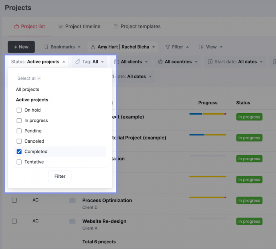Click the View columns icon
Viewport: 276px width, 249px height.
coord(201,47)
